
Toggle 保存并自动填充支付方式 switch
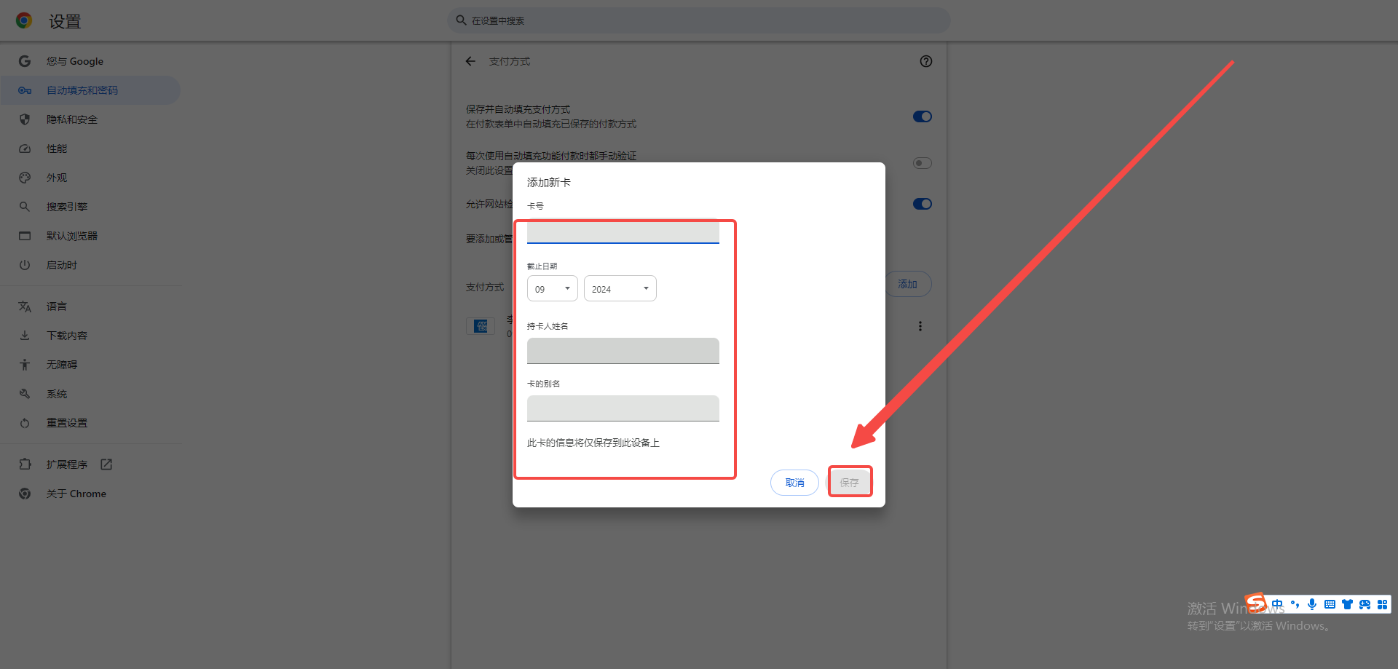tap(923, 116)
